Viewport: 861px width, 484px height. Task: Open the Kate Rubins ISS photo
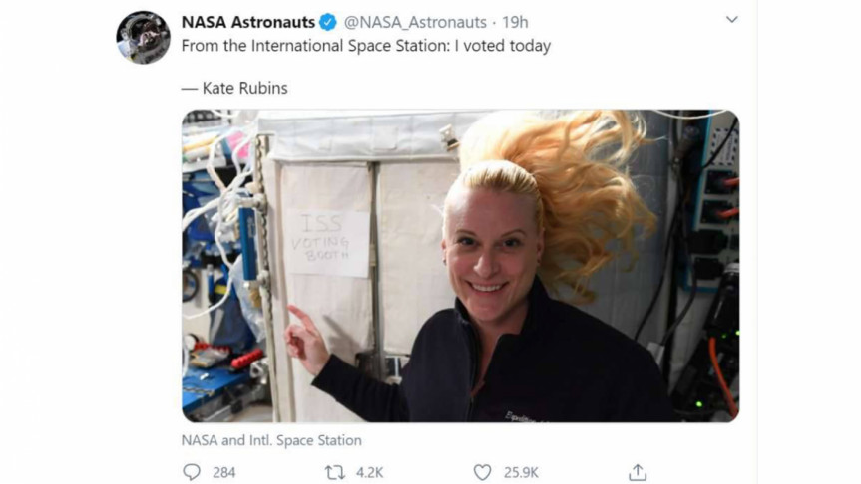(x=460, y=266)
